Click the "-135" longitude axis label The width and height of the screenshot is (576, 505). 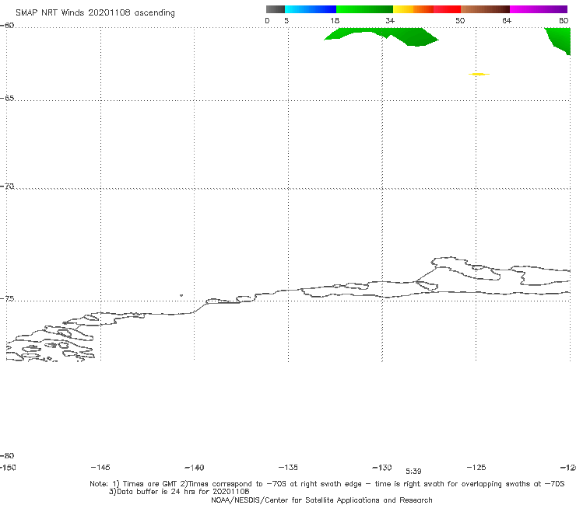pos(288,468)
